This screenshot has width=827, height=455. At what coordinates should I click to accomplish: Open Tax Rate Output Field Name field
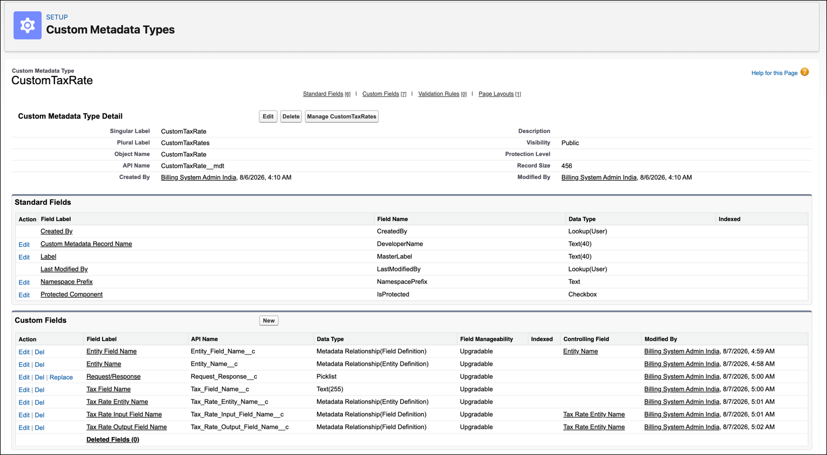tap(126, 427)
